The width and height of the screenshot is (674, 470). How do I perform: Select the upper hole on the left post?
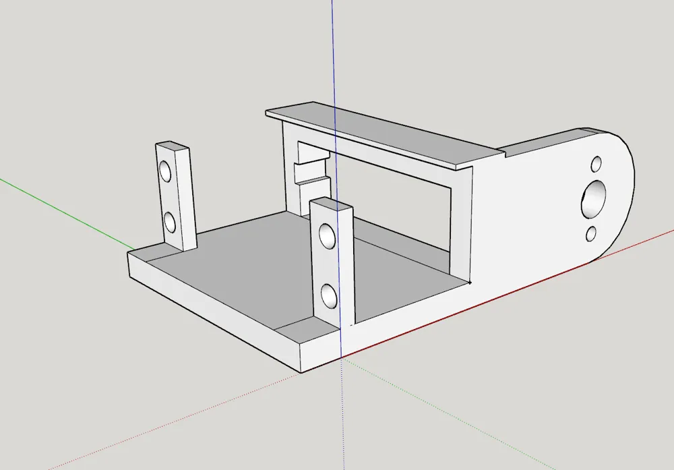[165, 171]
